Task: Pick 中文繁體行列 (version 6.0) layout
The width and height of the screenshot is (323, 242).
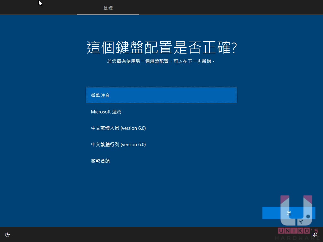Action: 161,145
